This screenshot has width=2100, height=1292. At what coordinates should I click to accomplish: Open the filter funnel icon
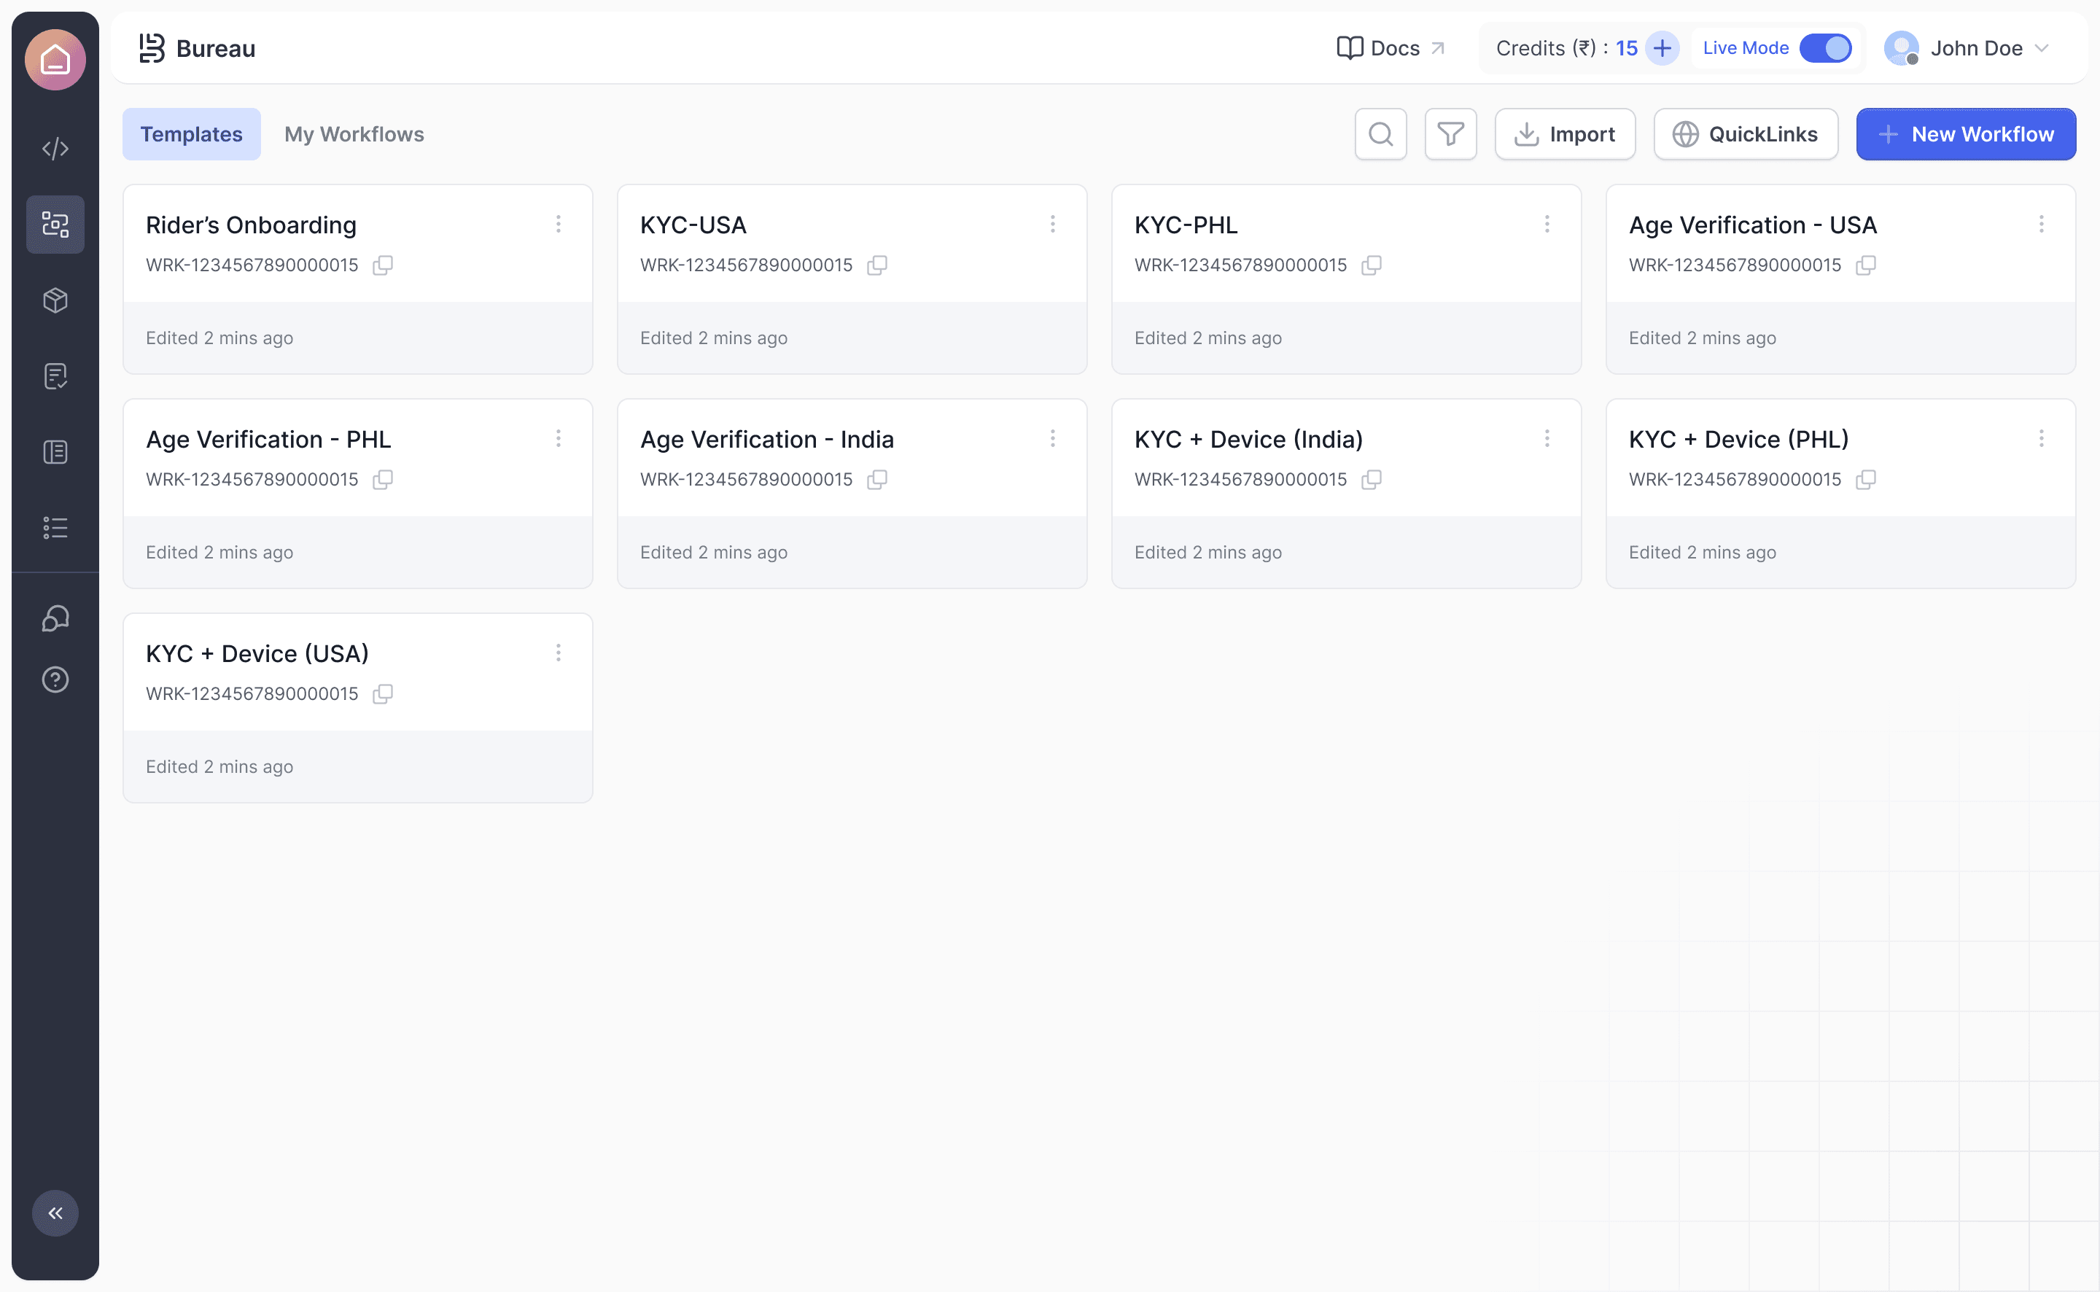(1450, 134)
